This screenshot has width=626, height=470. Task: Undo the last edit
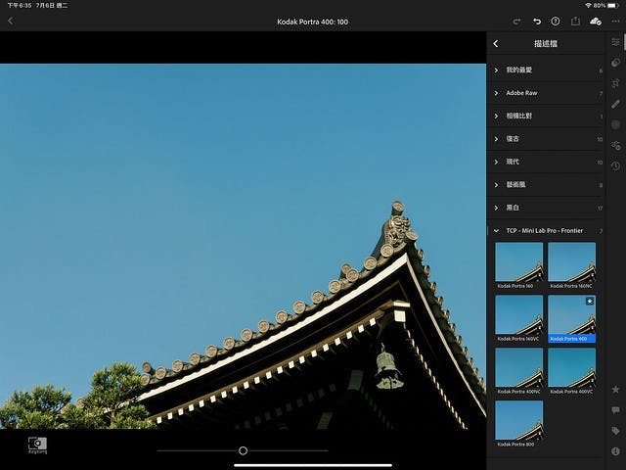click(x=537, y=21)
